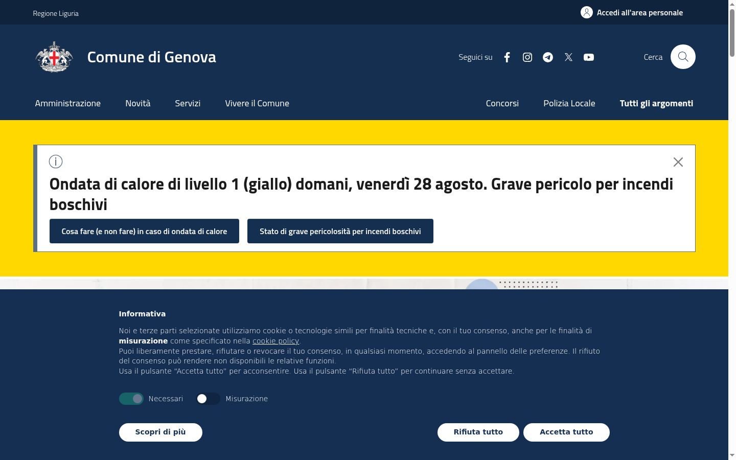Click the user avatar icon for area personale
This screenshot has height=460, width=736.
pos(587,12)
